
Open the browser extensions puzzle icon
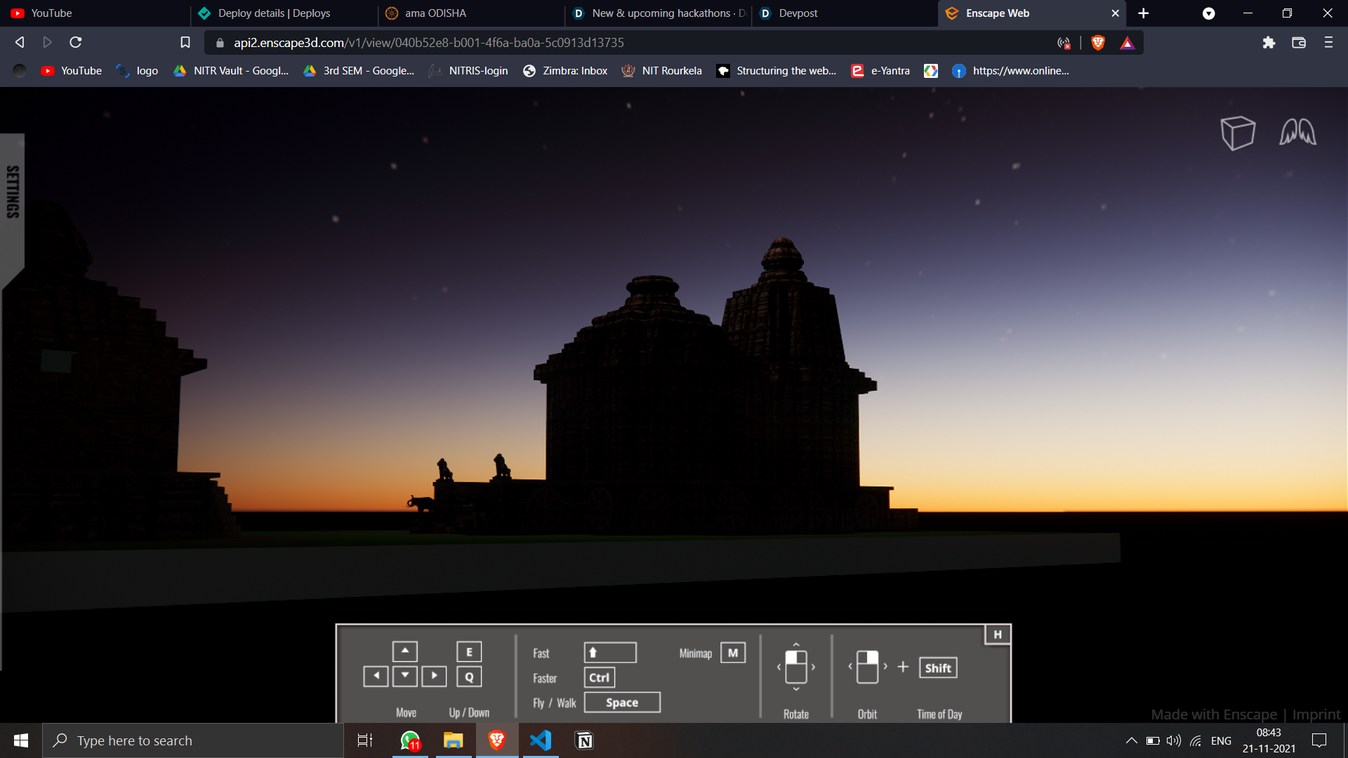coord(1269,43)
